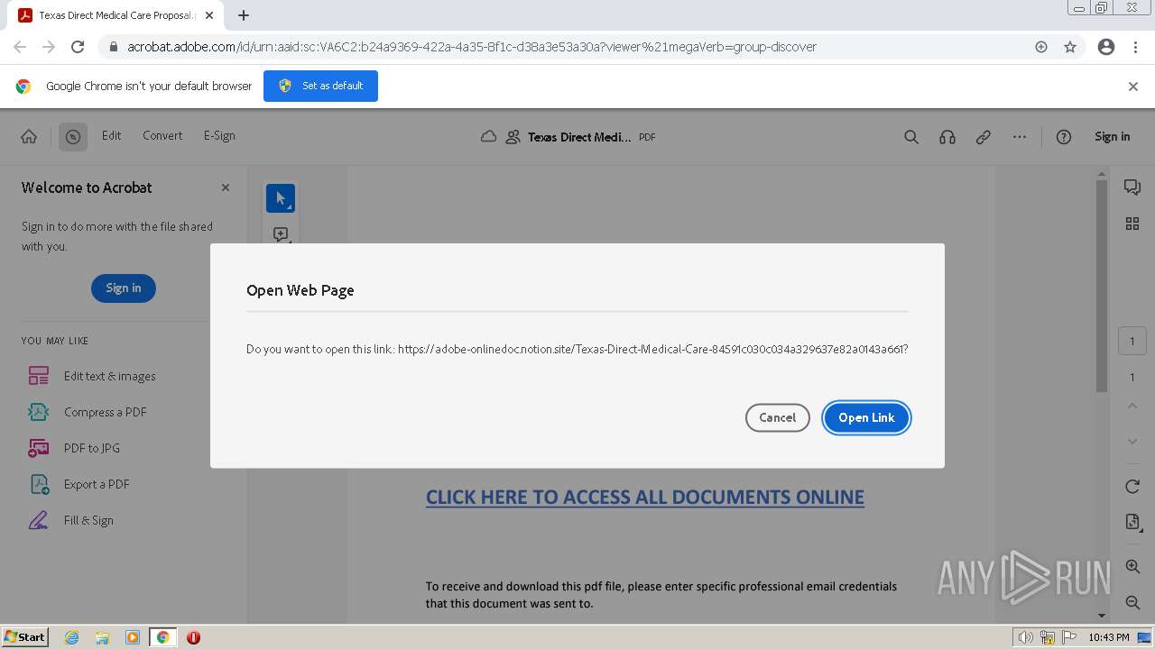
Task: Go to next page arrow
Action: (1132, 441)
